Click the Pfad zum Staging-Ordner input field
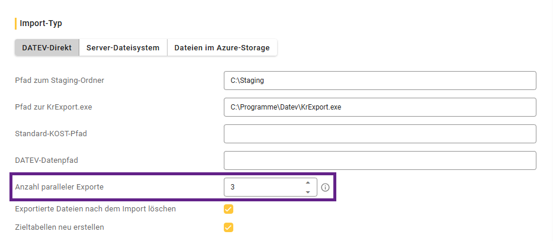This screenshot has height=241, width=553. coord(380,81)
